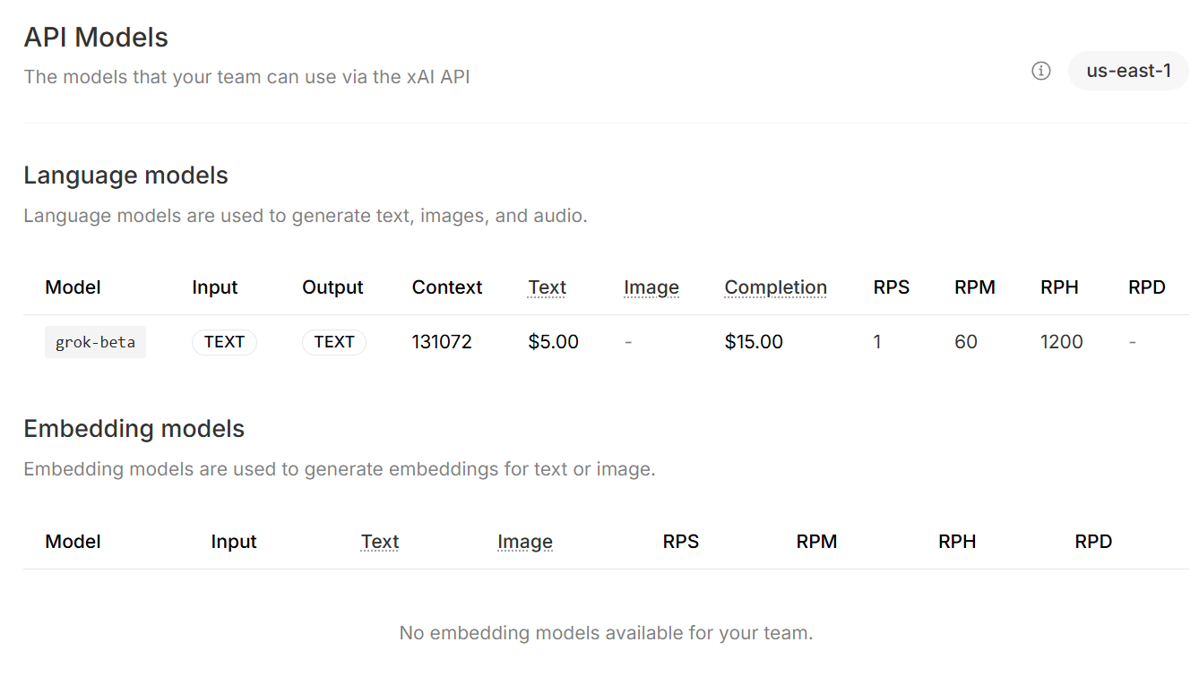Click the Language models heading
This screenshot has height=685, width=1199.
tap(125, 176)
